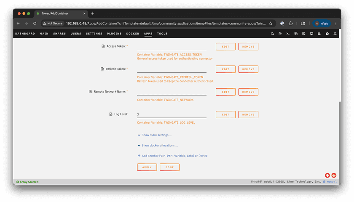Expand Show more settings
The image size is (354, 202).
[155, 135]
